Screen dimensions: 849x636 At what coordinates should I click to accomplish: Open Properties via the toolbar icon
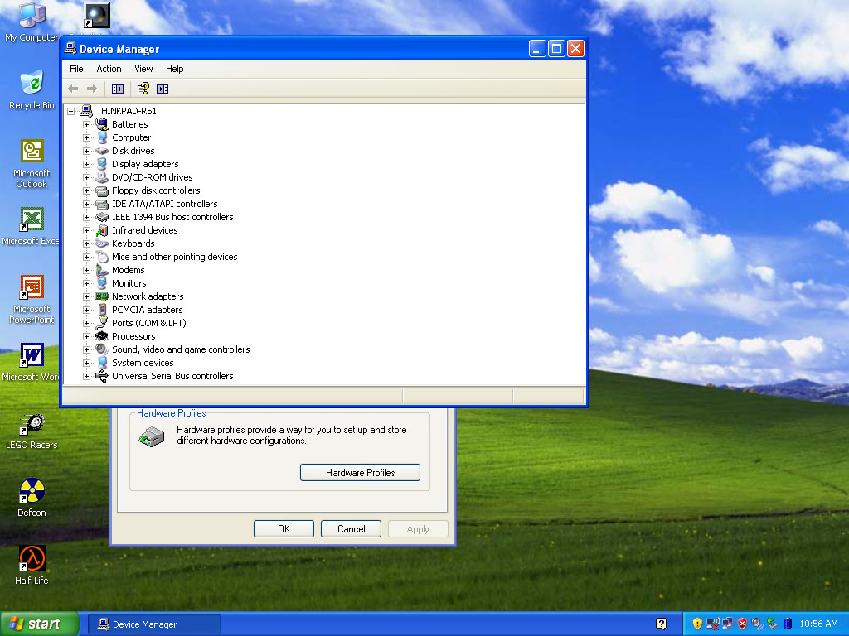pyautogui.click(x=143, y=89)
